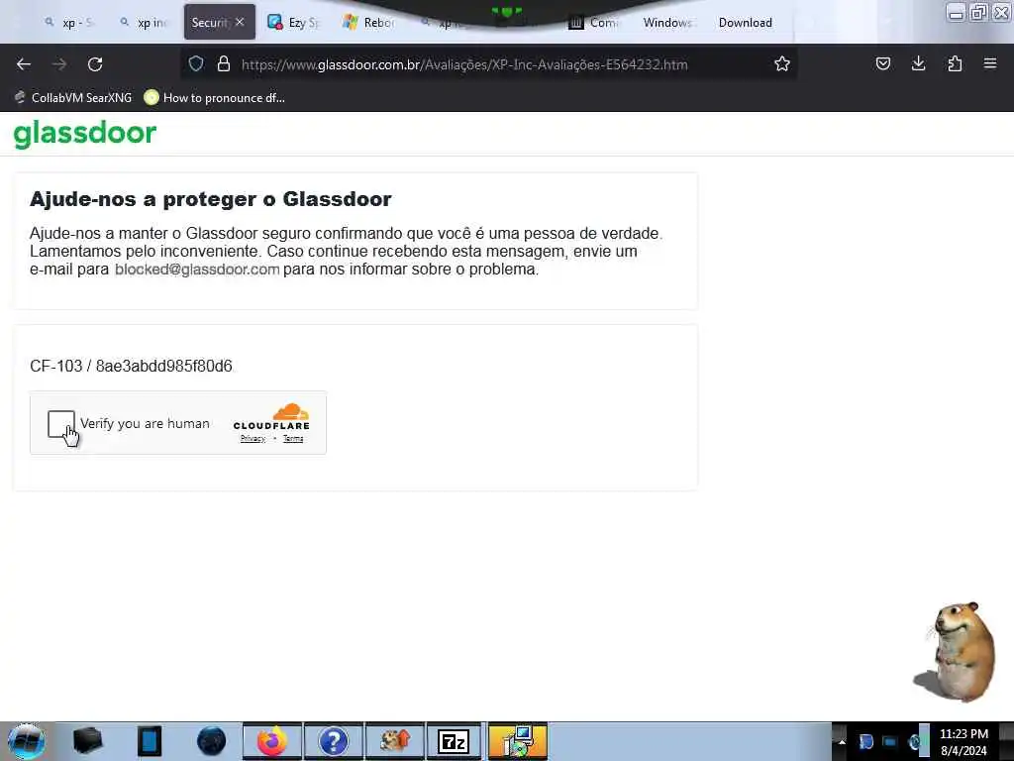This screenshot has width=1014, height=761.
Task: Switch to the Windows tab
Action: point(668,23)
